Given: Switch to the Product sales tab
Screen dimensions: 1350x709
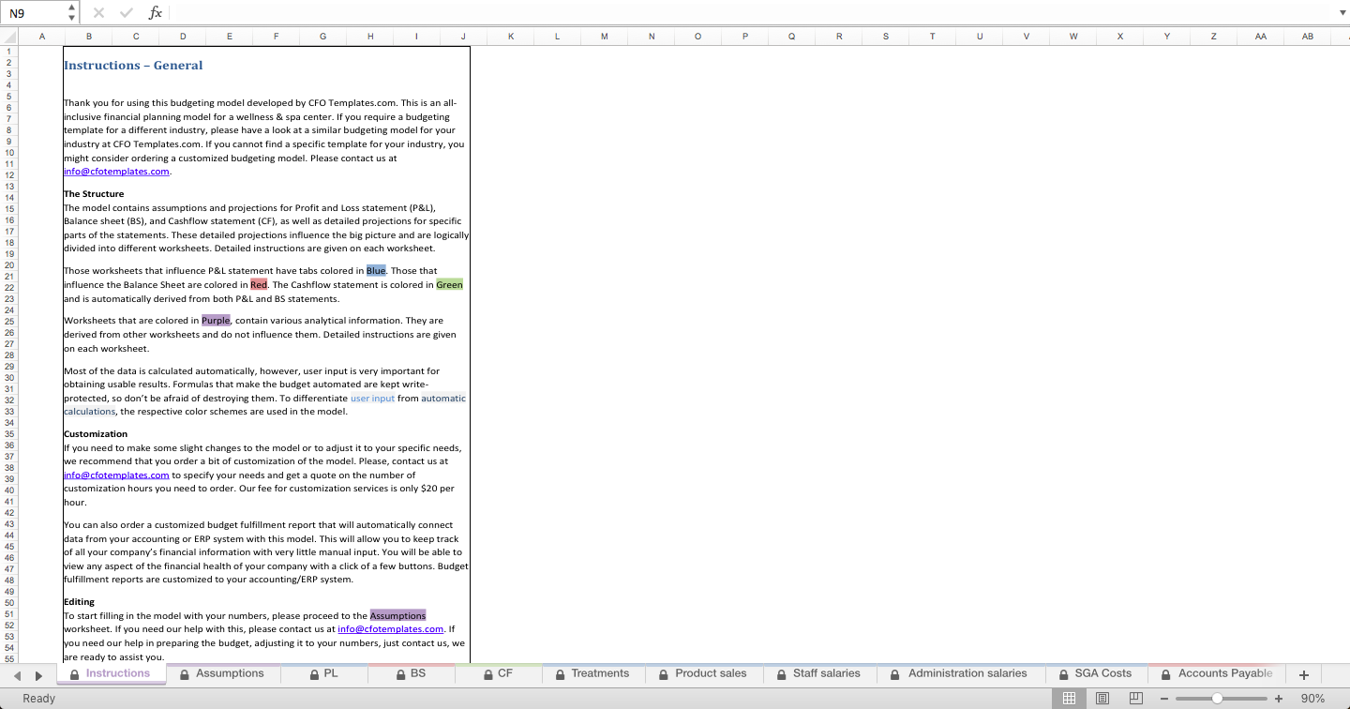Looking at the screenshot, I should pyautogui.click(x=703, y=673).
